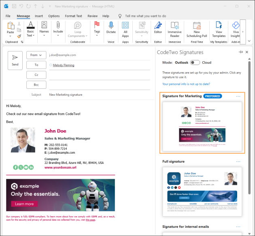The height and width of the screenshot is (236, 255).
Task: Go to next item arrow down
Action: 42,6
